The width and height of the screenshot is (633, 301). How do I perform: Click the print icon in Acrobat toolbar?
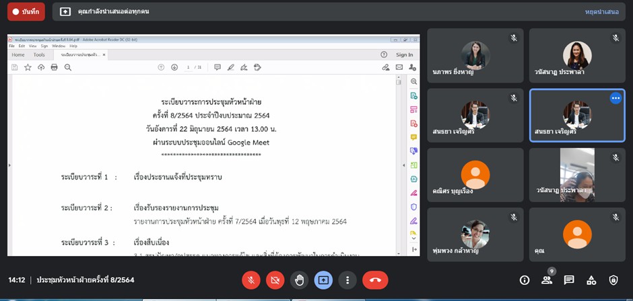coord(54,67)
